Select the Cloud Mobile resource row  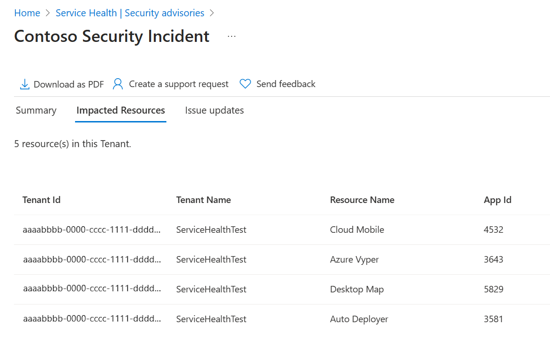(357, 230)
